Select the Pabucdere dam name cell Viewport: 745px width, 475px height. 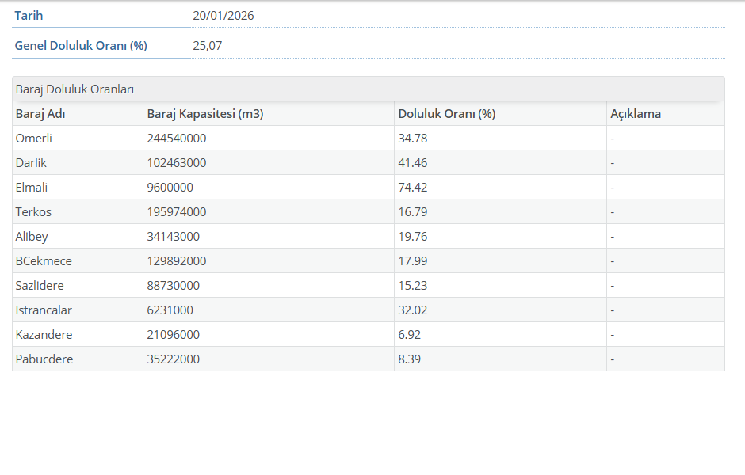point(44,359)
